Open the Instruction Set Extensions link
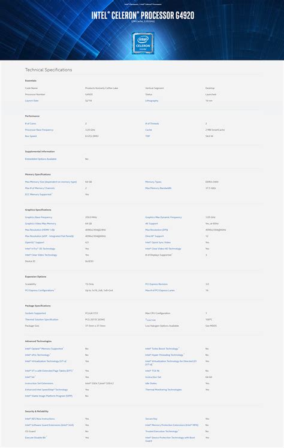284x448 pixels. 39,383
